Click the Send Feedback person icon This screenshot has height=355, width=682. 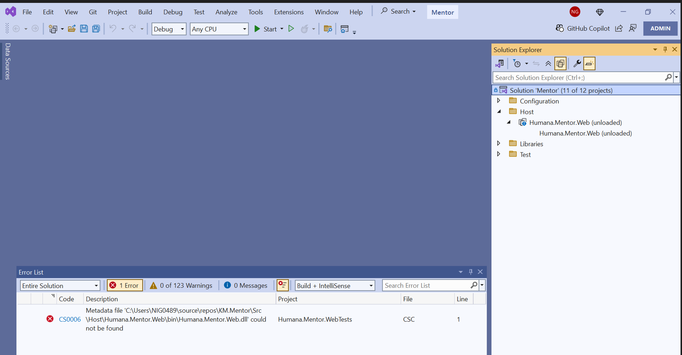tap(633, 28)
